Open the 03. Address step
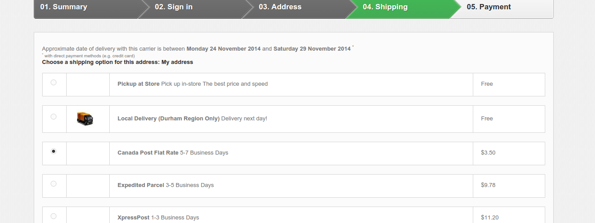The width and height of the screenshot is (595, 223). point(280,7)
